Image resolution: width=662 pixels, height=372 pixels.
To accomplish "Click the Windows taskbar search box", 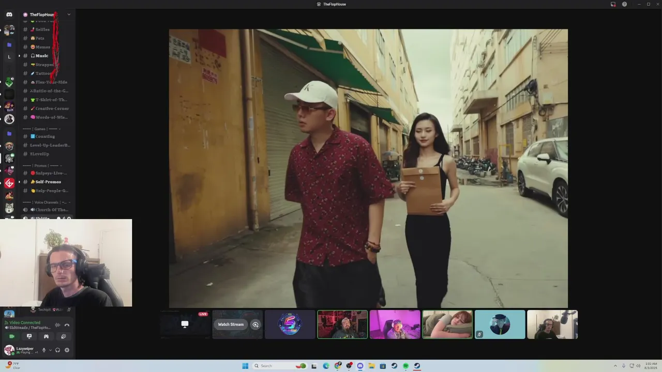I will tap(280, 366).
